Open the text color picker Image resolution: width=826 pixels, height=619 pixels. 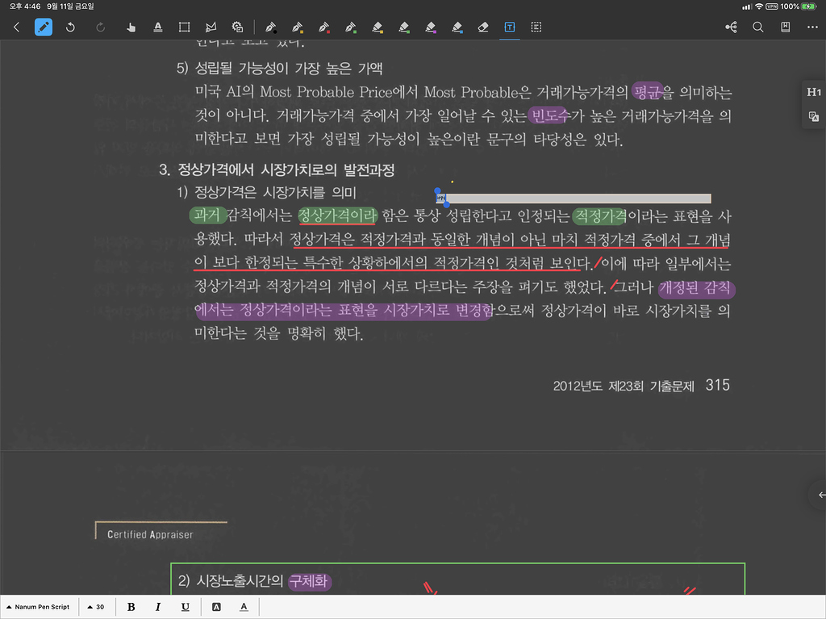[x=244, y=607]
